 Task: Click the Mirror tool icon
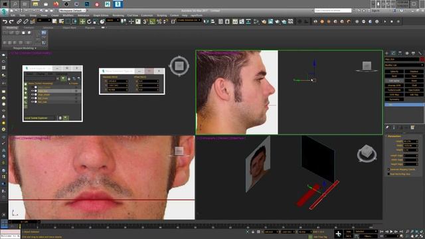[206, 22]
